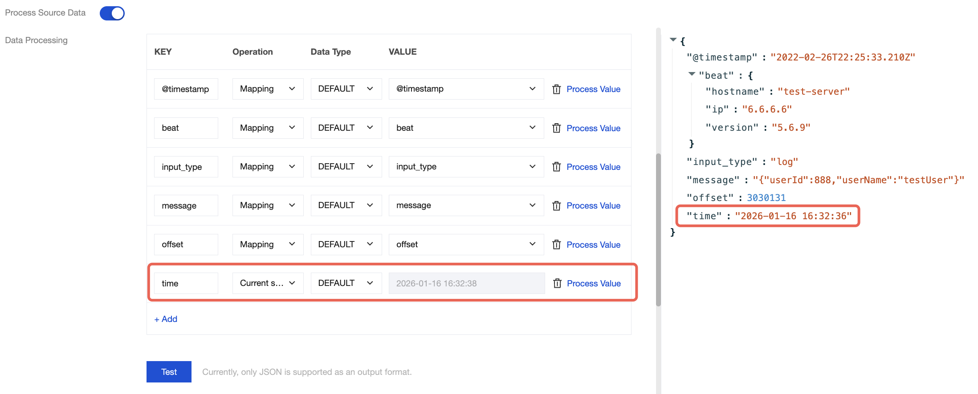Click the Test button
This screenshot has width=978, height=394.
pyautogui.click(x=169, y=372)
